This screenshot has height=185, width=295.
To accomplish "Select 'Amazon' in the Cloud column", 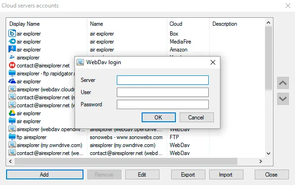I will [179, 50].
